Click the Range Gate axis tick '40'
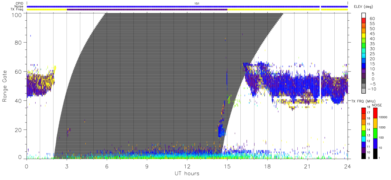The height and width of the screenshot is (180, 391). point(18,101)
